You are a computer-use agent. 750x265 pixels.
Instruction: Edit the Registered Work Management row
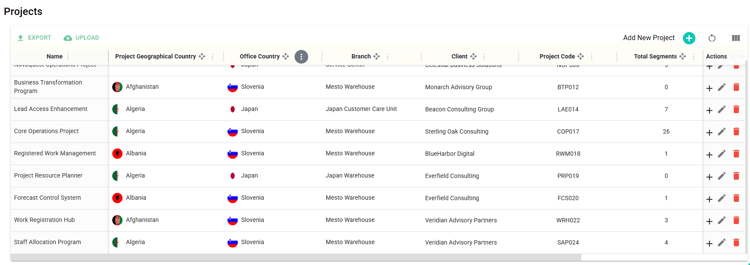[722, 154]
